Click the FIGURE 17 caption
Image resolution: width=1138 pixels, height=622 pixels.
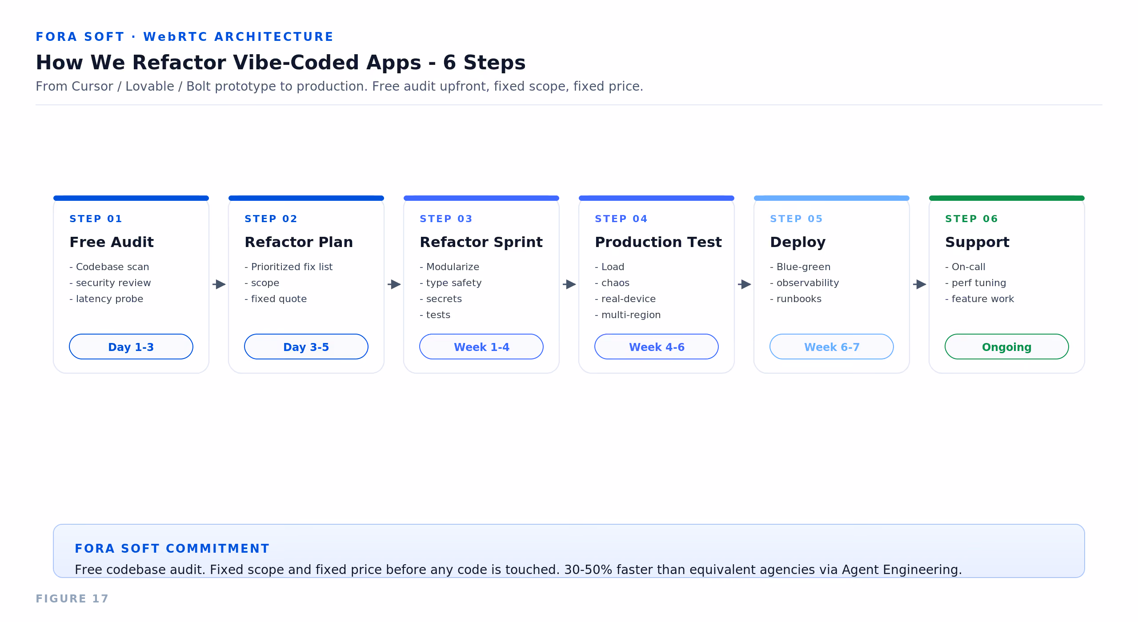click(x=72, y=598)
